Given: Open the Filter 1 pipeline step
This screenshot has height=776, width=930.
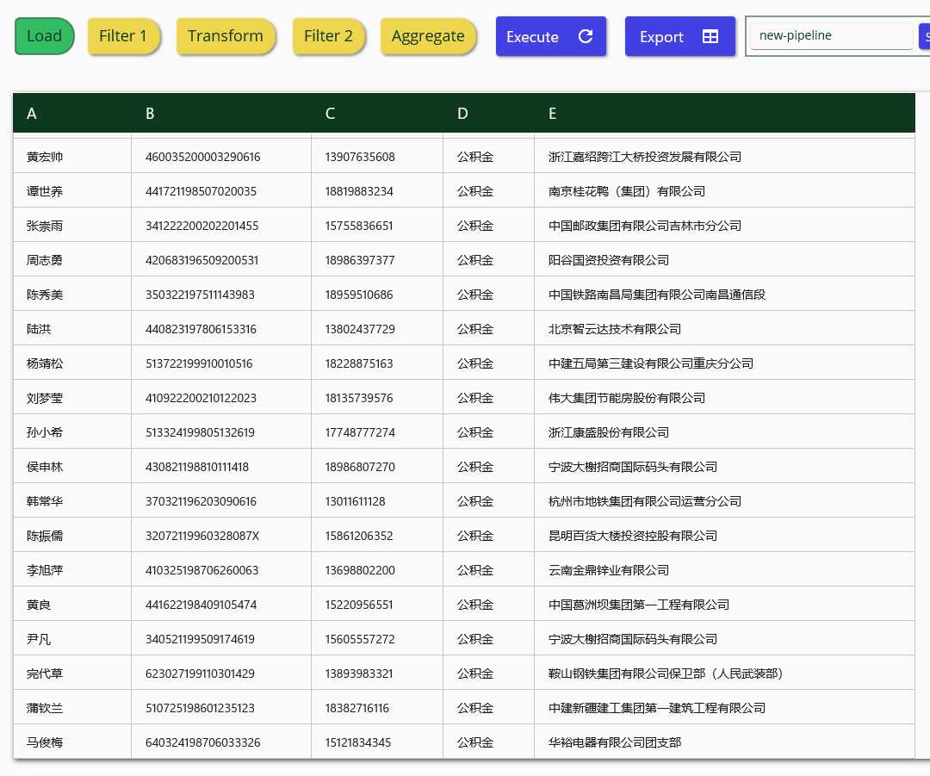Looking at the screenshot, I should [123, 36].
